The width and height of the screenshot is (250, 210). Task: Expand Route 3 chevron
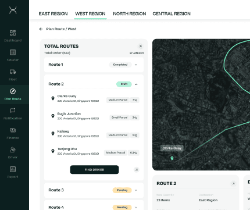136,190
